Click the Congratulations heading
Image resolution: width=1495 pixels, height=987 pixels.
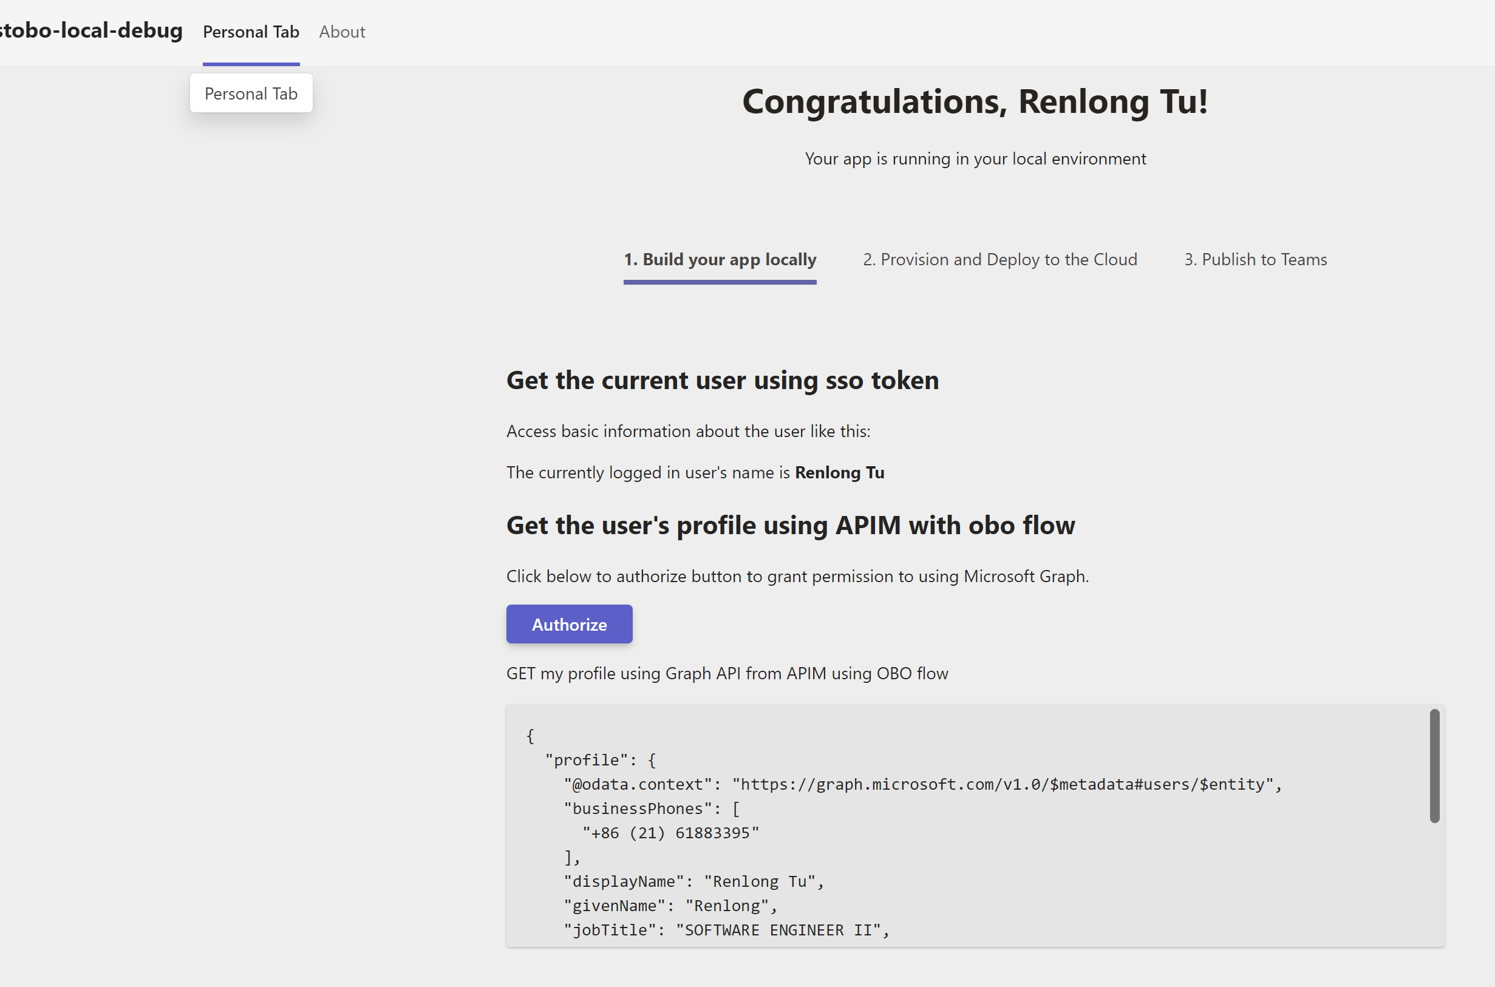click(974, 101)
